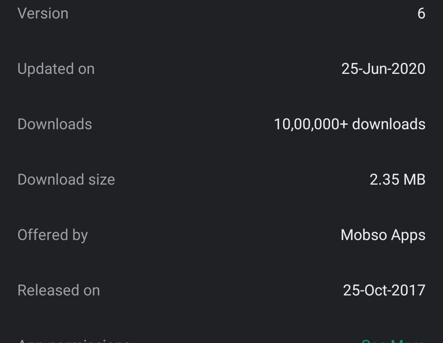The width and height of the screenshot is (443, 343).
Task: Tap '25' day in the released date
Action: (351, 290)
